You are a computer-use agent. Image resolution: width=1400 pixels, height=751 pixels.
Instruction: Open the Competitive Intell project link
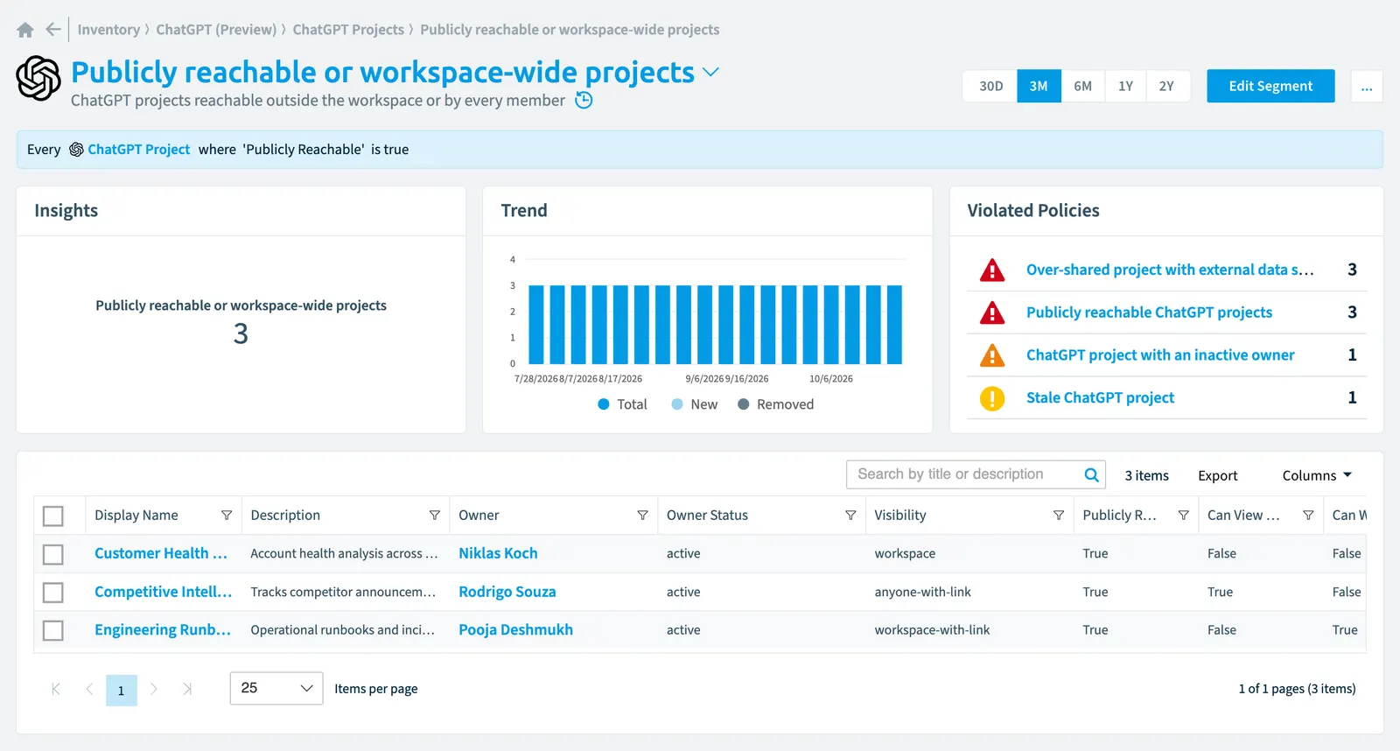(x=163, y=592)
